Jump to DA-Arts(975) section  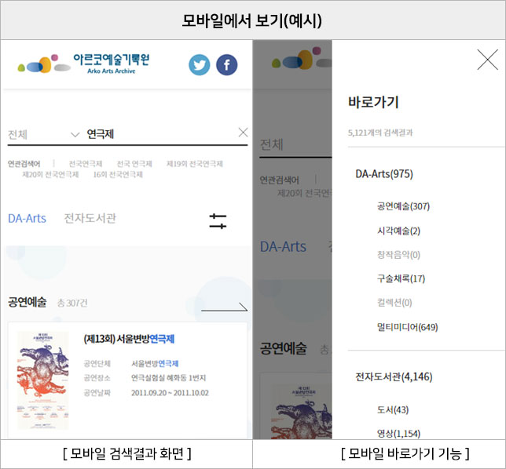click(384, 174)
